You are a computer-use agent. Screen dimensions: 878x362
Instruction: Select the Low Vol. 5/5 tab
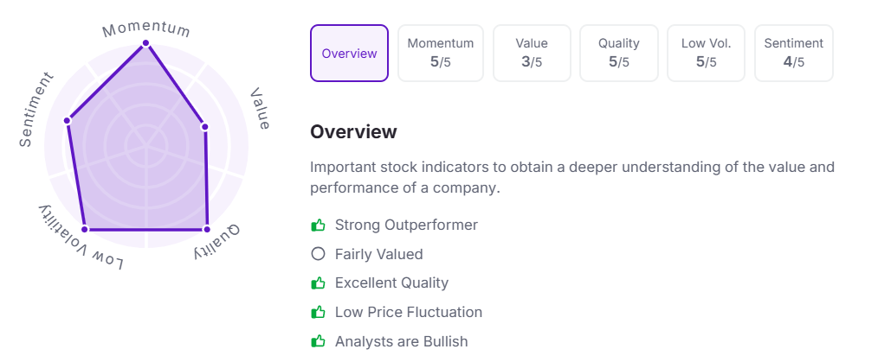[706, 54]
